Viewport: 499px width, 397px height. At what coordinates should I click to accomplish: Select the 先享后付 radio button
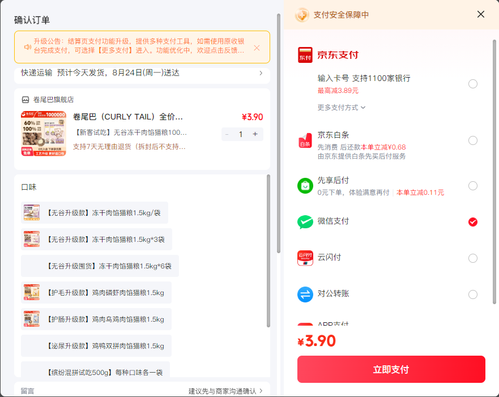click(x=472, y=185)
